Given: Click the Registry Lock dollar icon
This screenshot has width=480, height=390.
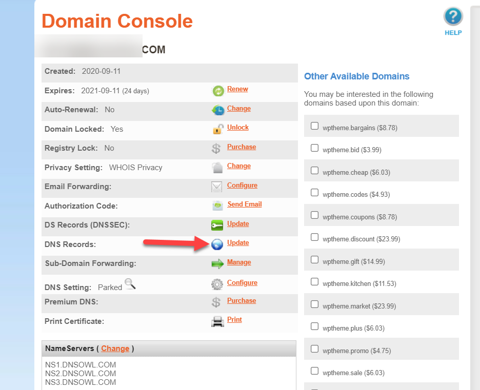Looking at the screenshot, I should tap(216, 148).
